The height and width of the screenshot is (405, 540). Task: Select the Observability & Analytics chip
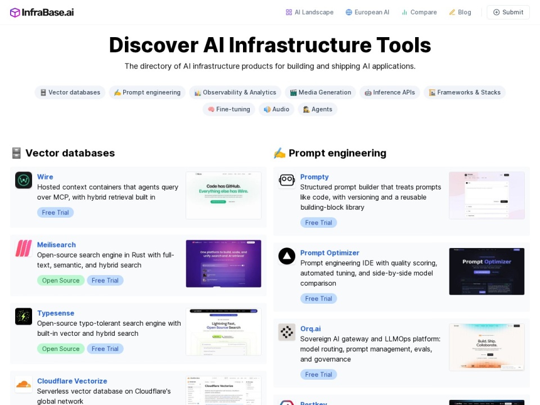235,92
